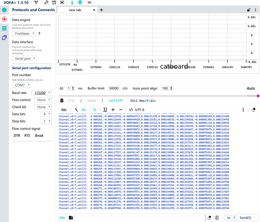The height and width of the screenshot is (222, 260).
Task: Click the eraser icon in receive toolbar
Action: tap(253, 110)
